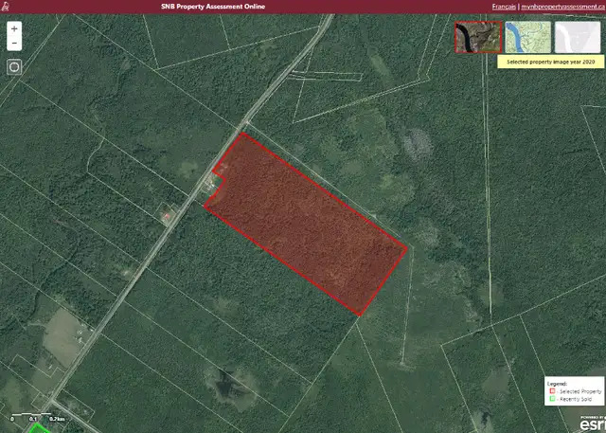This screenshot has width=606, height=433.
Task: Click the red selected property parcel
Action: pyautogui.click(x=305, y=223)
